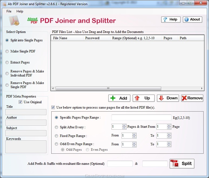
Task: Increase Fixed Page Range From spinner
Action: (x=134, y=134)
